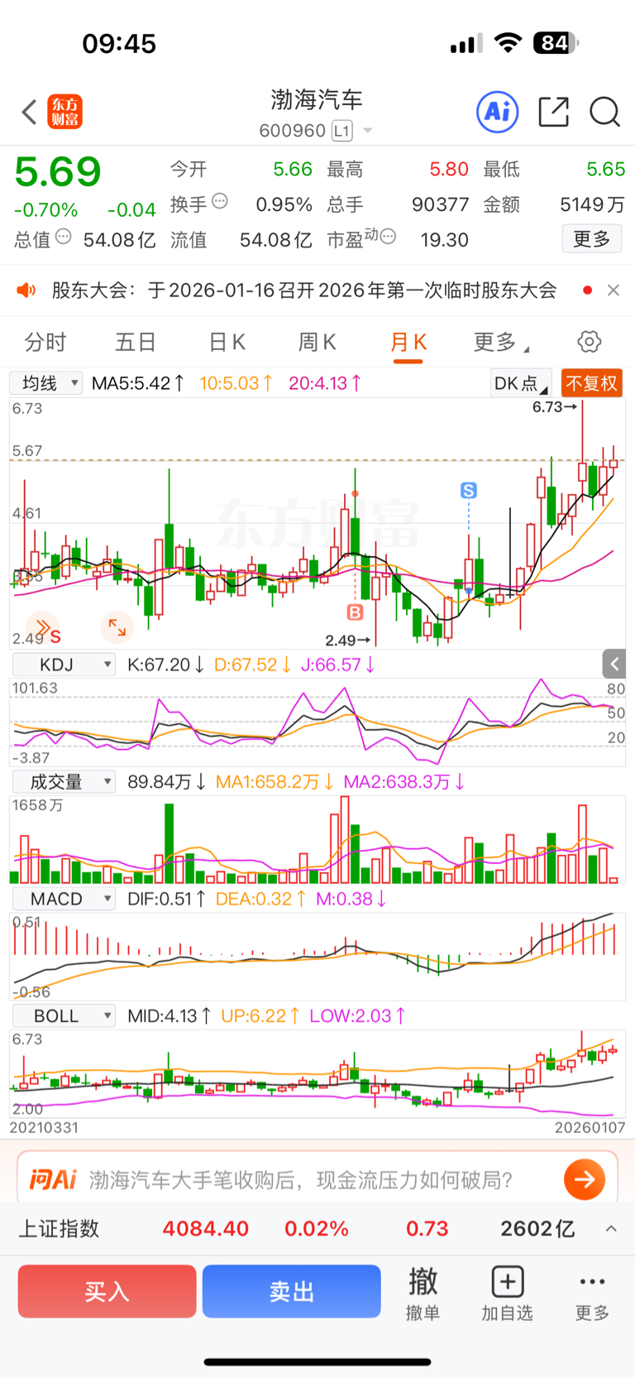The height and width of the screenshot is (1378, 635).
Task: Expand the index bar chevron
Action: pos(611,1229)
